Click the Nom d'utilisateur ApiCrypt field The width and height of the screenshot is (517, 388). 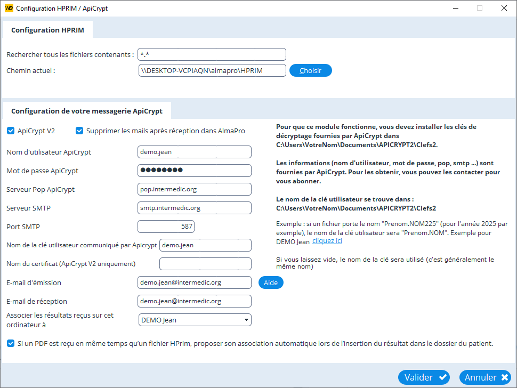pos(194,152)
